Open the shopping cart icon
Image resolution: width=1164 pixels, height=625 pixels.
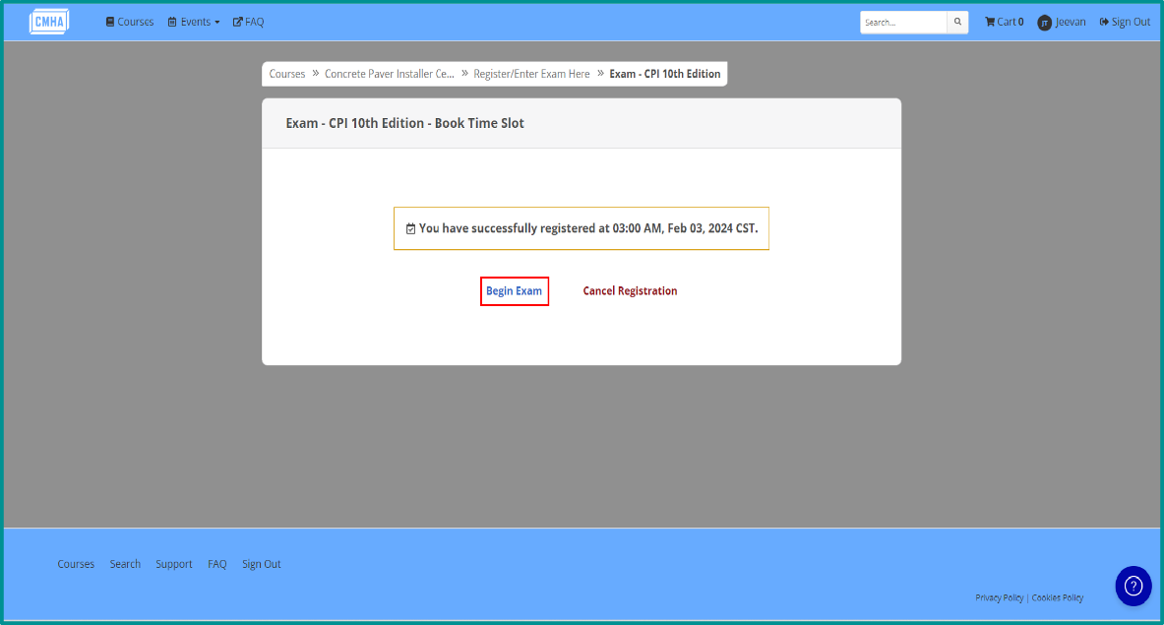click(x=990, y=22)
